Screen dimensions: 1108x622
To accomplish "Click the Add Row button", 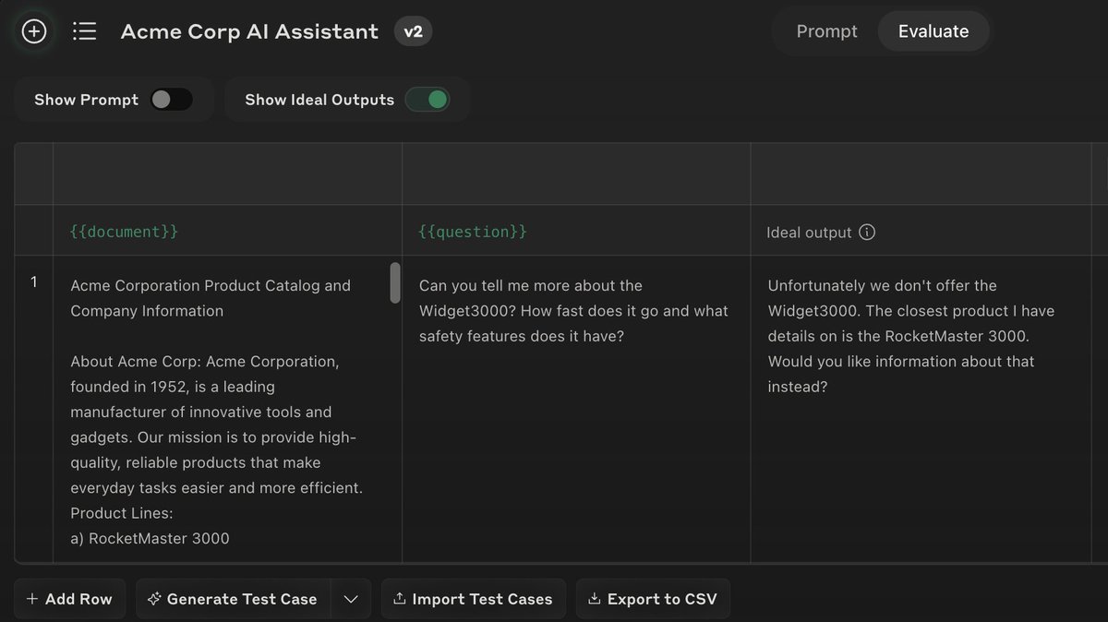I will tap(69, 599).
